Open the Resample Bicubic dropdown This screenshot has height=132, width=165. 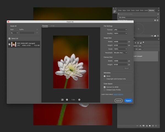120,53
